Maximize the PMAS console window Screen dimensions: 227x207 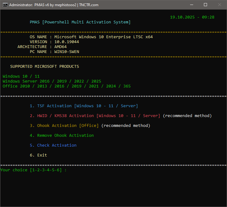(x=205, y=5)
